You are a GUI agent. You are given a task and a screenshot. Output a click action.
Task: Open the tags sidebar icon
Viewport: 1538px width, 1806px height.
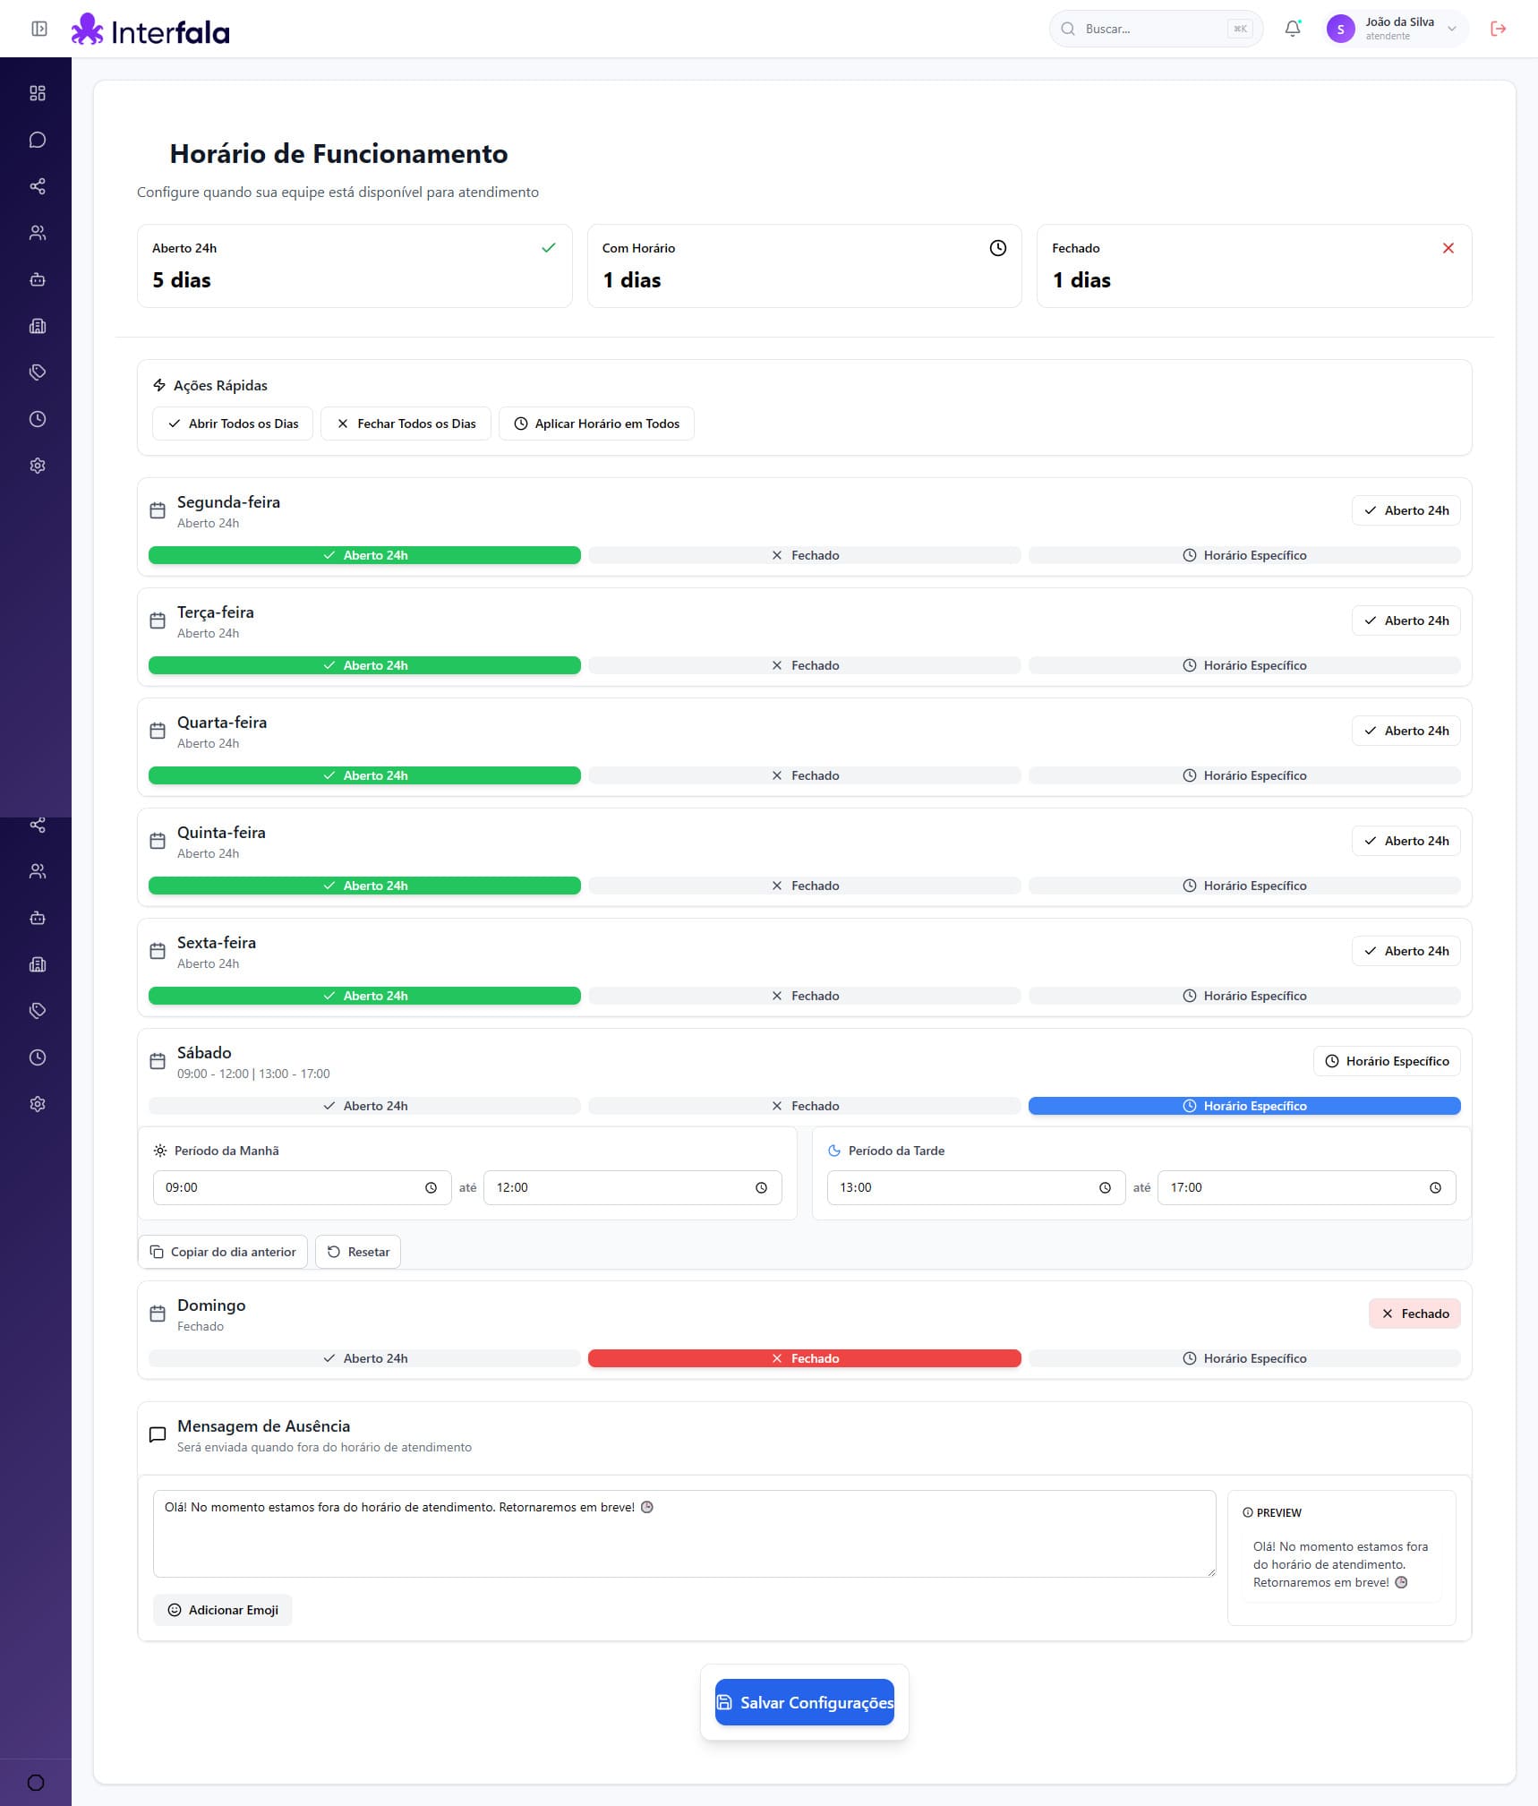point(38,372)
